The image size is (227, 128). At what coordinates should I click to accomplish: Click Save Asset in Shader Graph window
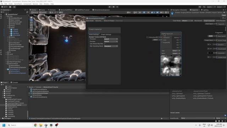[x=90, y=21]
